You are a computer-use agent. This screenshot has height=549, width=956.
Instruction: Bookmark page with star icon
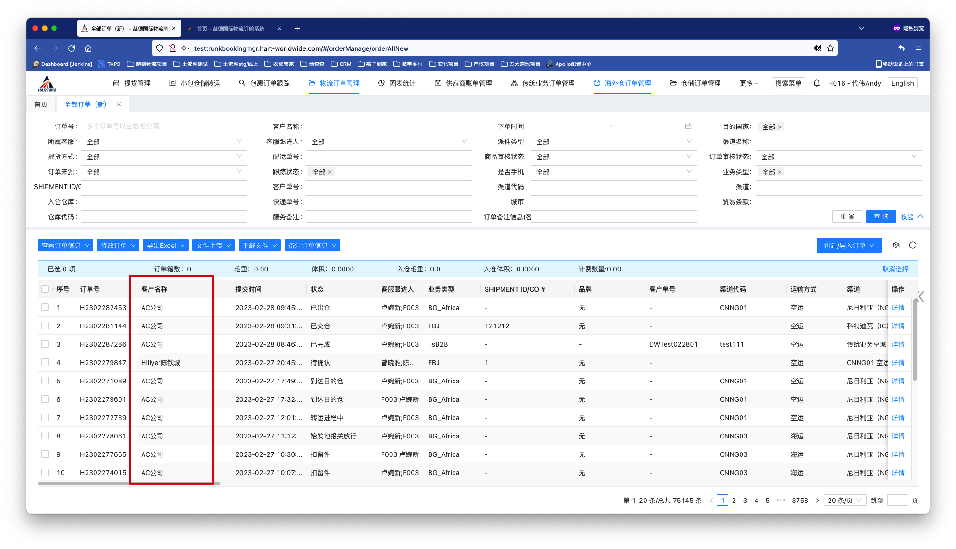(x=830, y=48)
